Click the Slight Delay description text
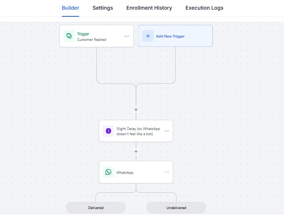Viewport: 284px width, 215px height. [x=138, y=131]
